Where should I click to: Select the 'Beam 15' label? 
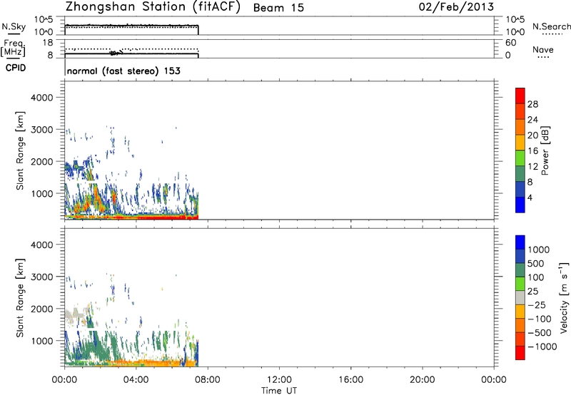(x=278, y=8)
